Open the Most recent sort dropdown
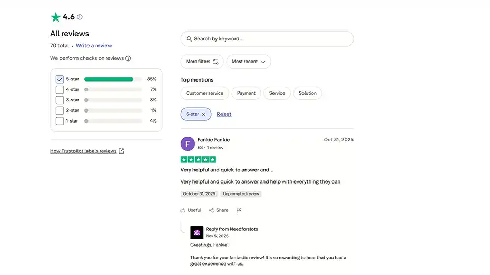The width and height of the screenshot is (490, 275). [249, 62]
